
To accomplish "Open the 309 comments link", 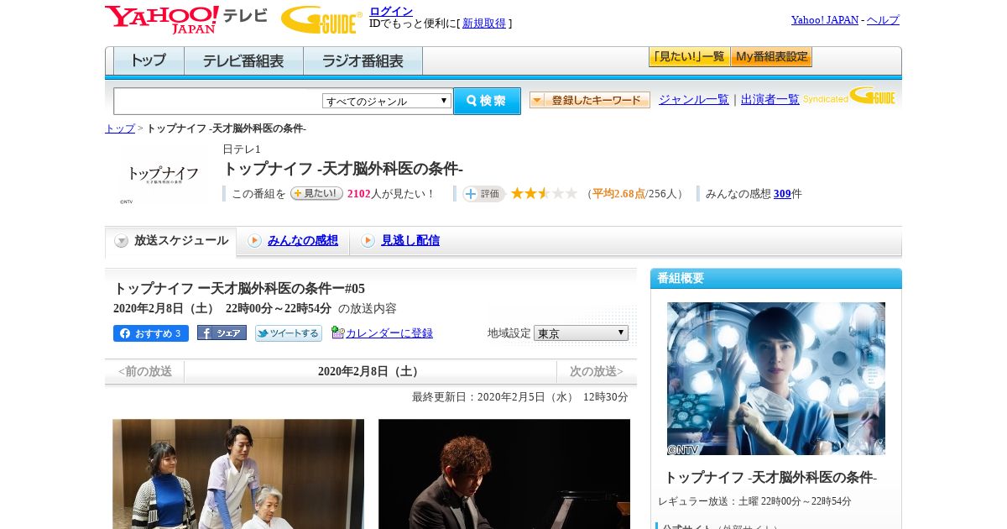I will pos(782,194).
